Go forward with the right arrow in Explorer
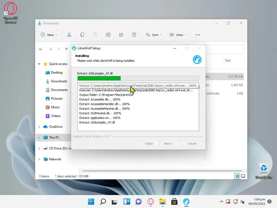The image size is (277, 208). (50, 49)
